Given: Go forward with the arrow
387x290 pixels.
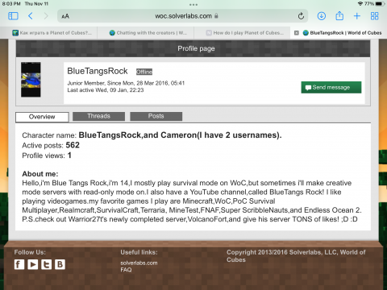Looking at the screenshot, I should coord(46,16).
